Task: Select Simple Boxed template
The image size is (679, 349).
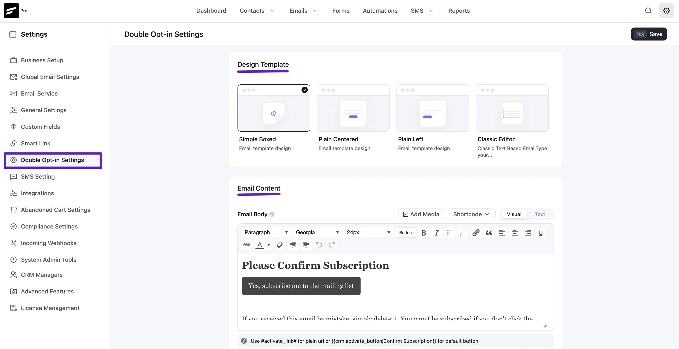Action: [274, 108]
